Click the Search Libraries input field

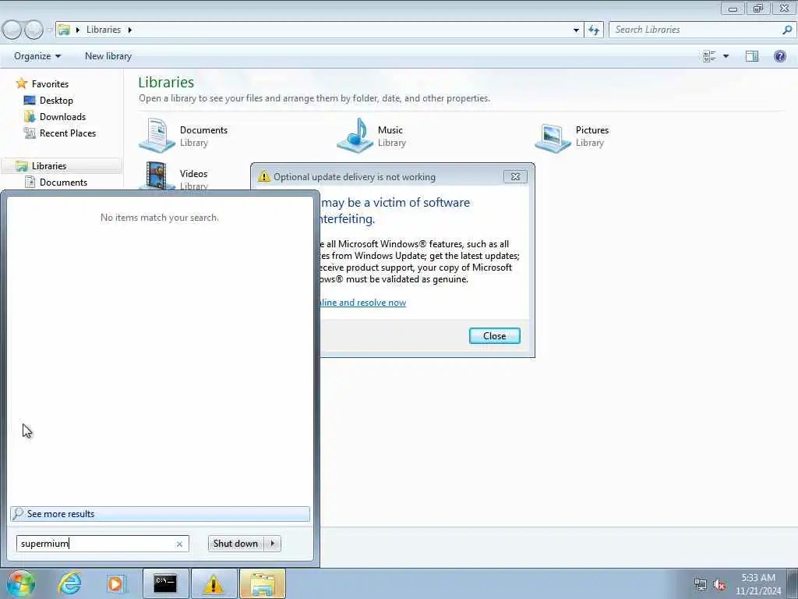pos(696,30)
